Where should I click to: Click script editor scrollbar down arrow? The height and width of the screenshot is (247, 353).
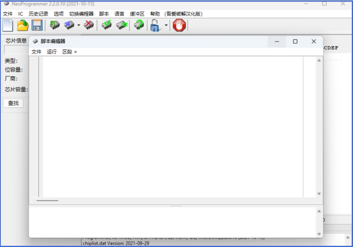point(319,194)
